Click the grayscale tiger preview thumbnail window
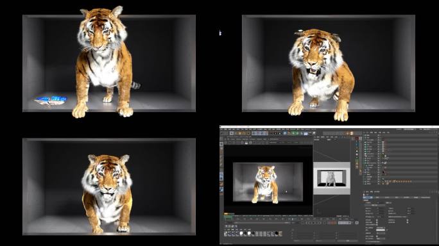Viewport: 439px width, 246px height. (332, 178)
